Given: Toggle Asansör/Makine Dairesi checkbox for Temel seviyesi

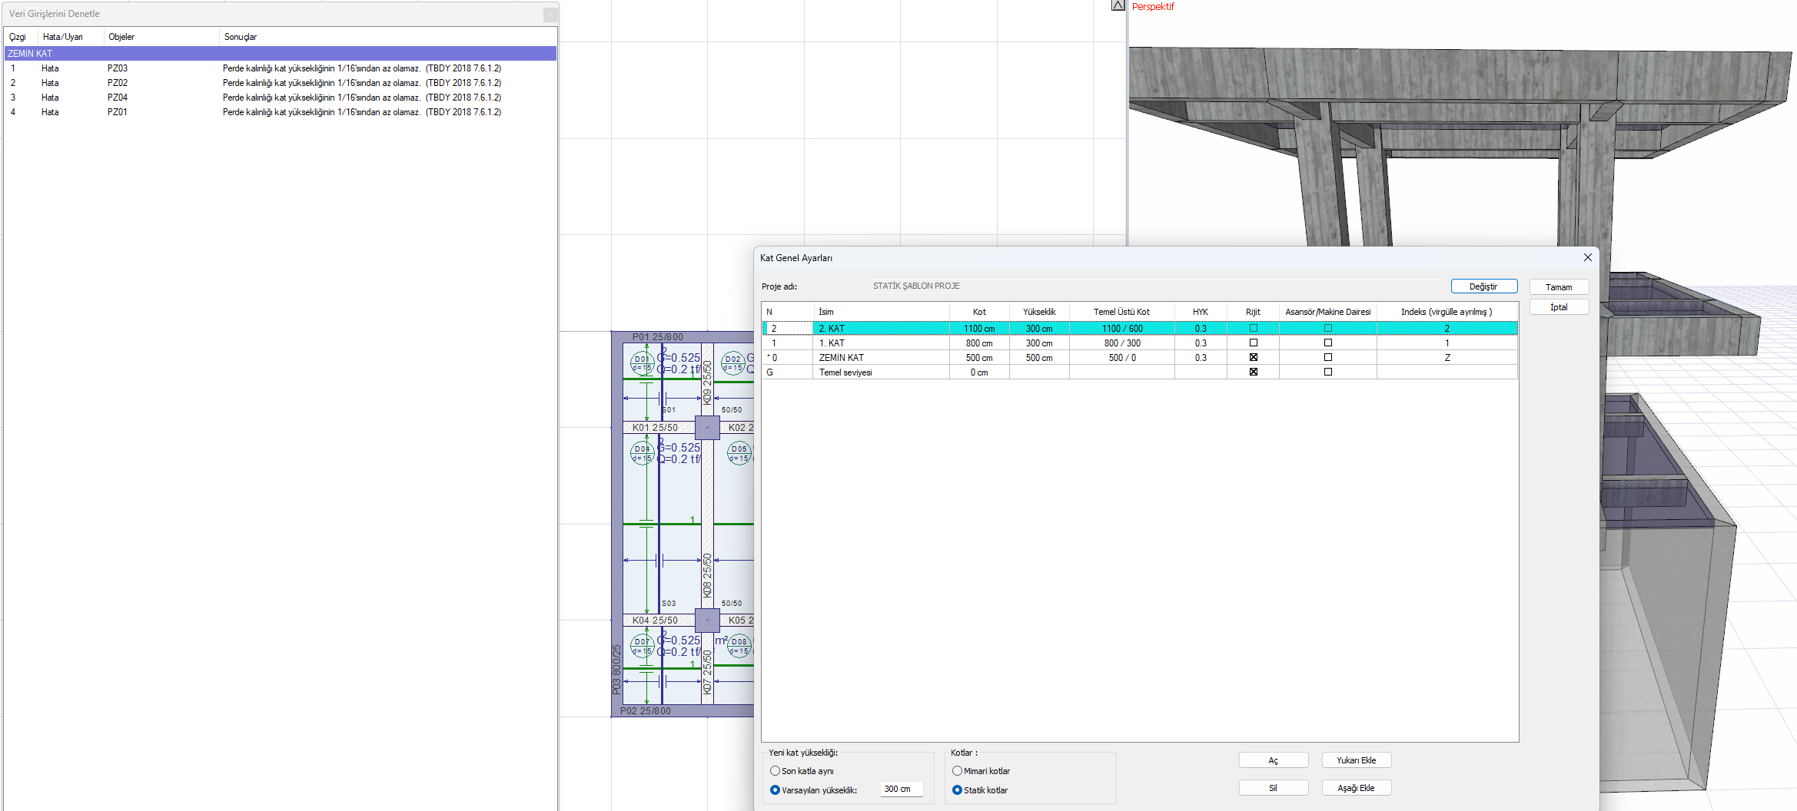Looking at the screenshot, I should 1327,372.
